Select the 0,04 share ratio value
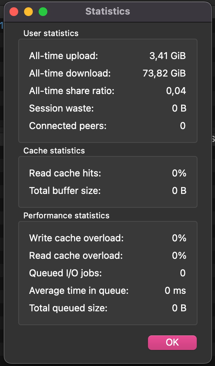215x366 pixels. (x=176, y=91)
